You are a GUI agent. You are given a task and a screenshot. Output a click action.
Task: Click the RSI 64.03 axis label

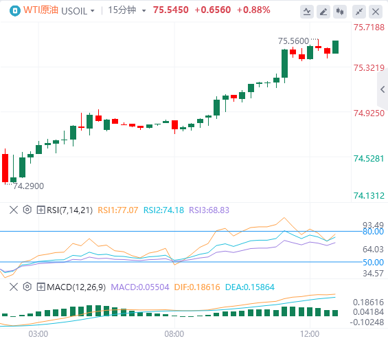point(373,249)
